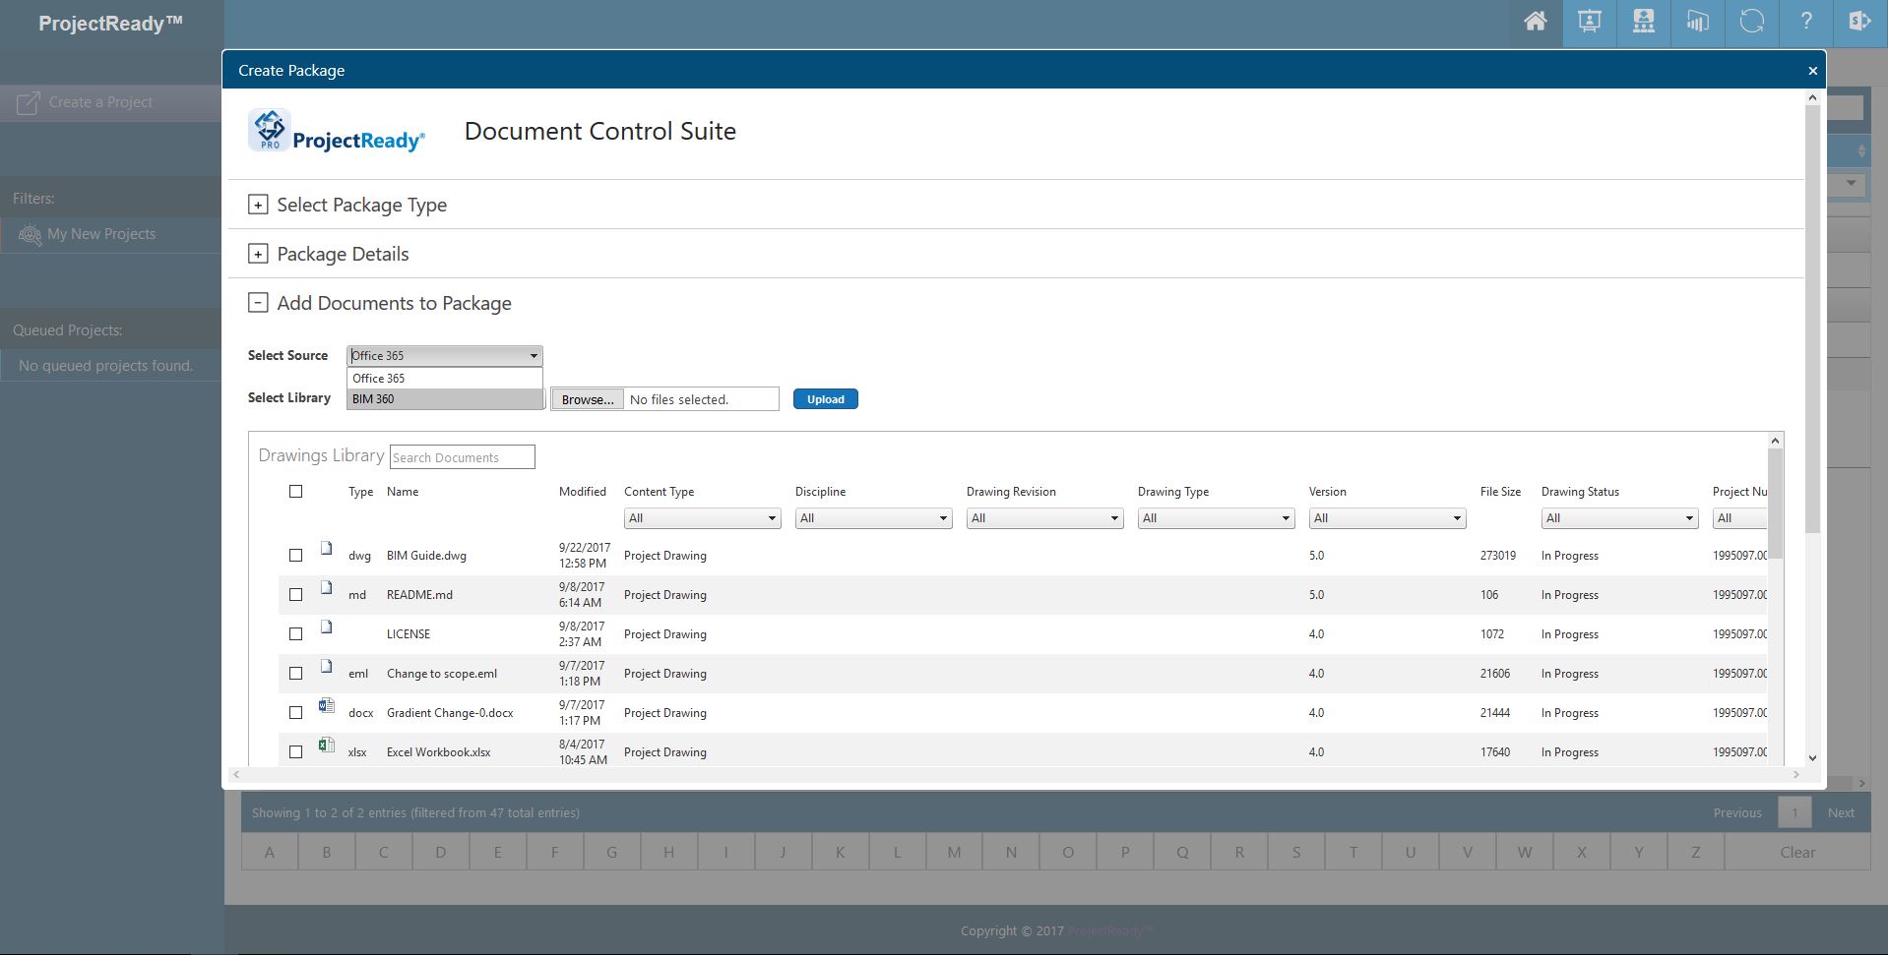The image size is (1888, 955).
Task: Choose BIM 360 from the source list
Action: point(445,399)
